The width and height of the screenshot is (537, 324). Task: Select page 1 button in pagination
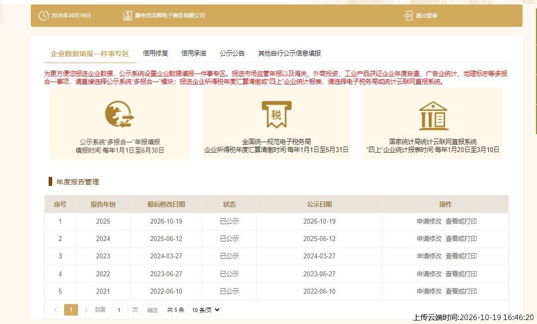[71, 310]
